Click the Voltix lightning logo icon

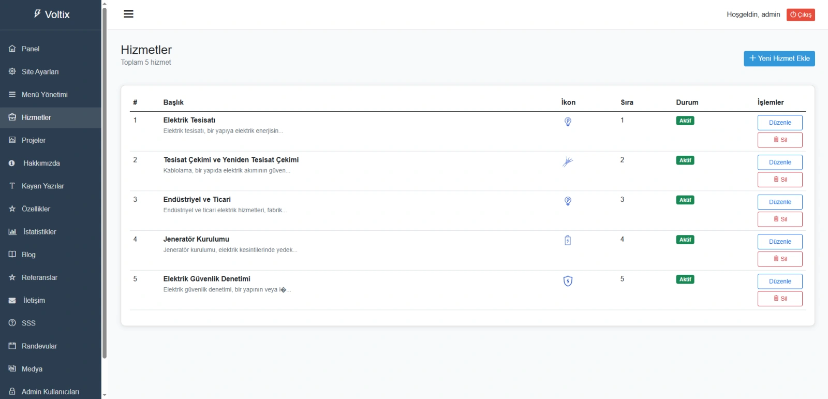[x=37, y=14]
